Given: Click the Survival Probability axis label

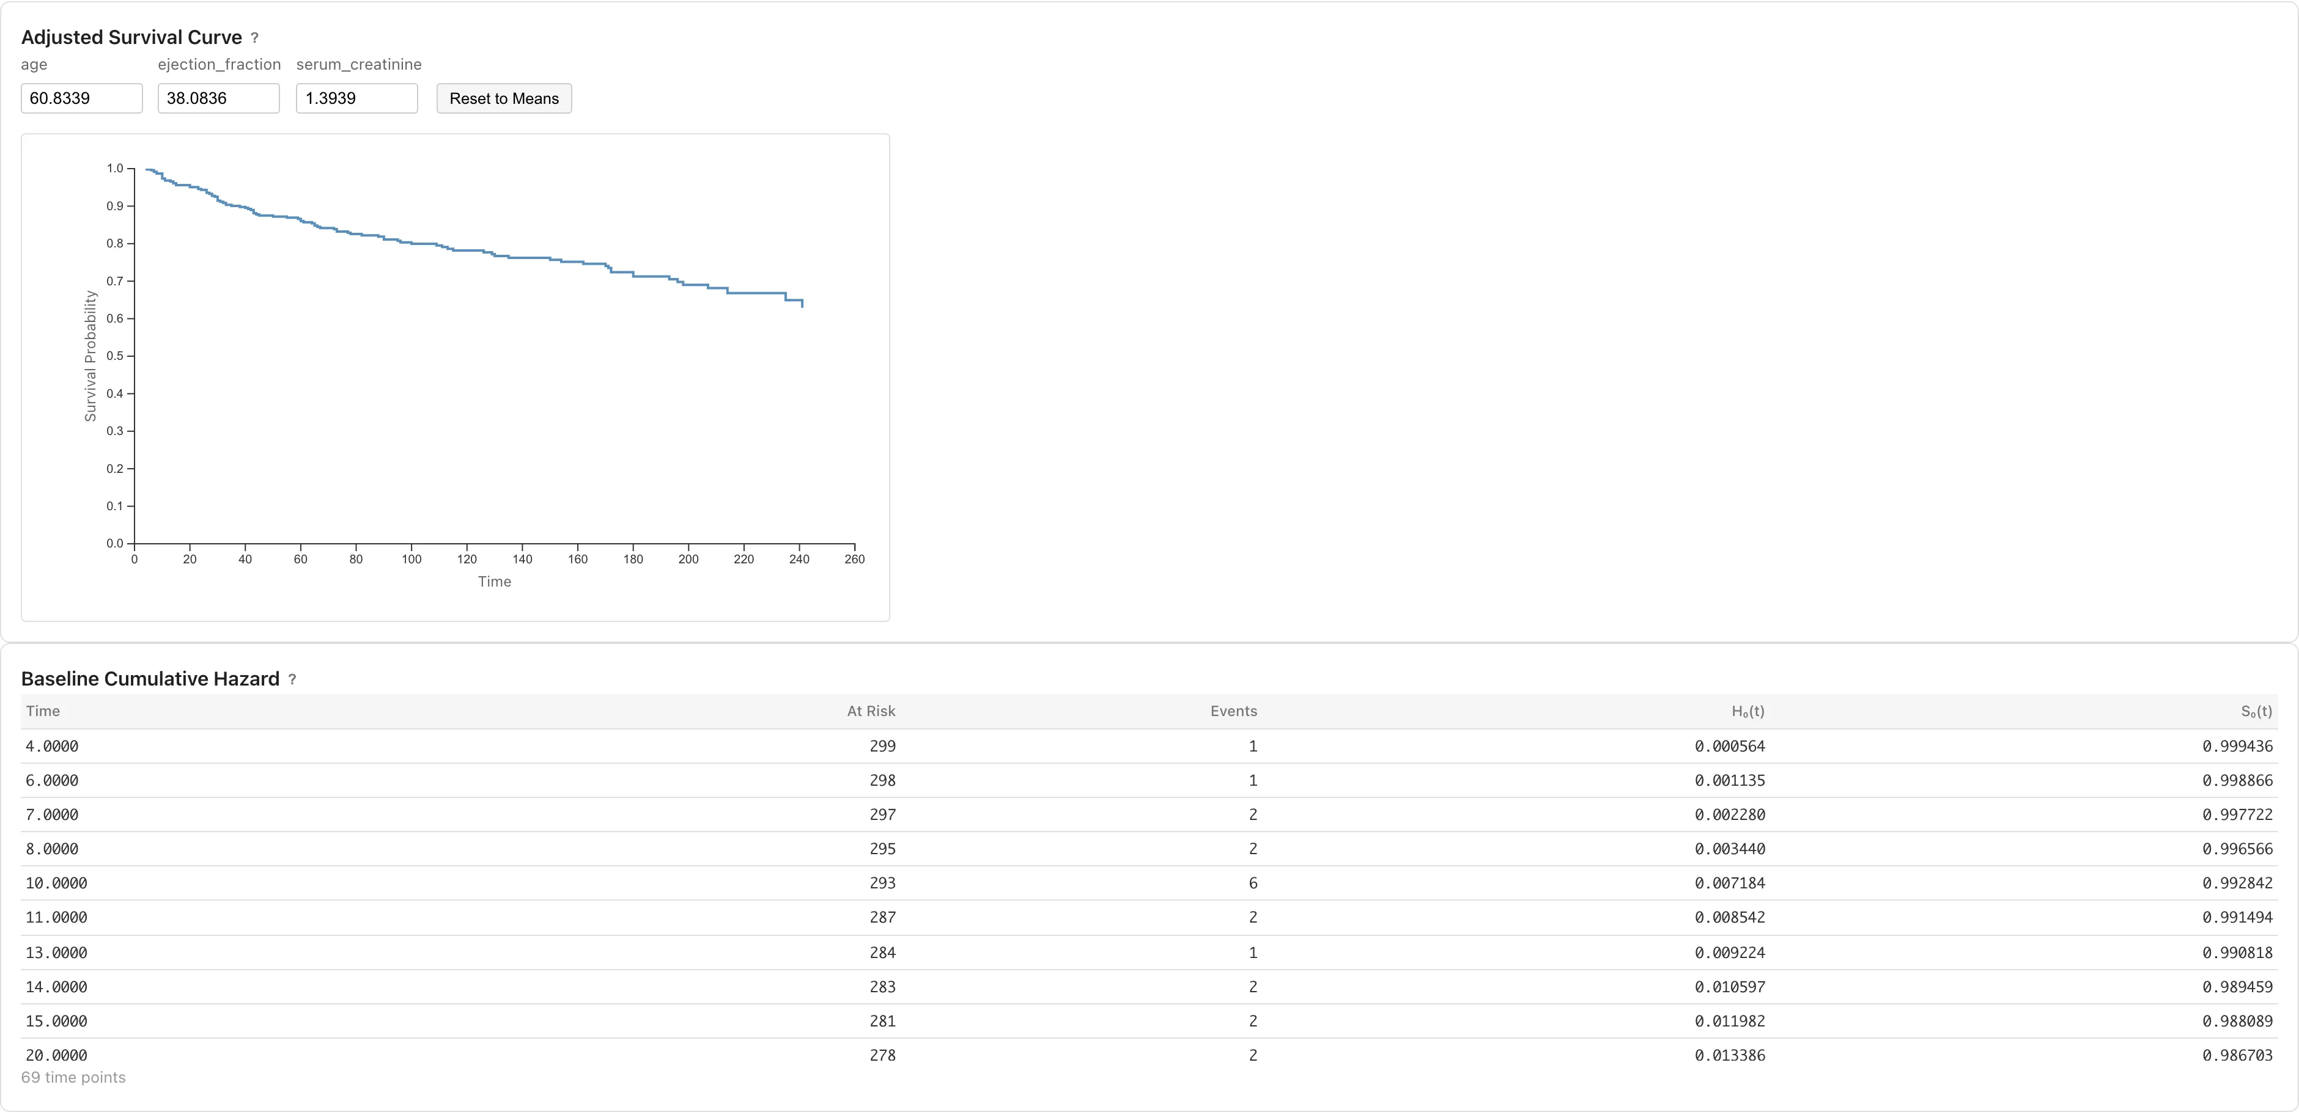Looking at the screenshot, I should [x=90, y=356].
